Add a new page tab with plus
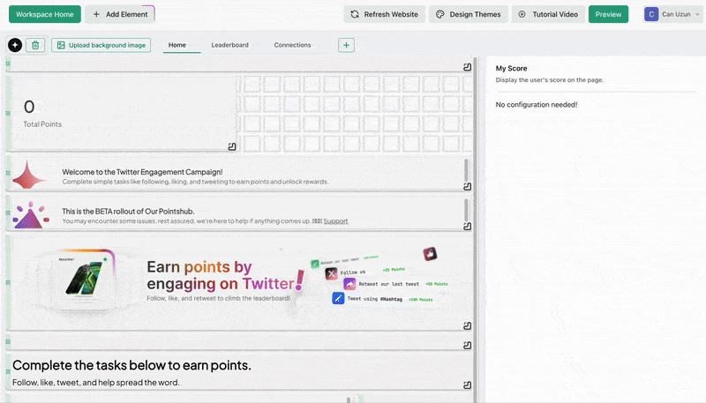The width and height of the screenshot is (706, 403). tap(346, 45)
